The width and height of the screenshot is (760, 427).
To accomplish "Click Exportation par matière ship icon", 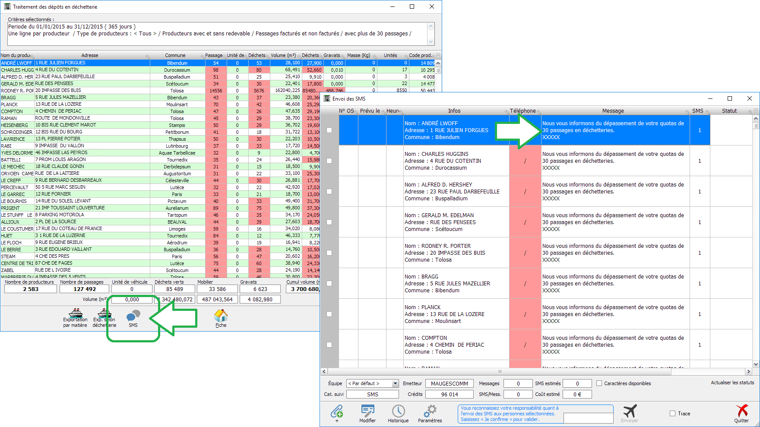I will (x=75, y=313).
